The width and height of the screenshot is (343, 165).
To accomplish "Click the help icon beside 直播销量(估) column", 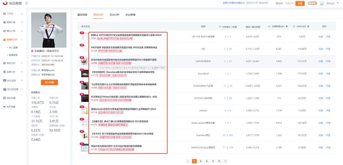I will click(270, 26).
